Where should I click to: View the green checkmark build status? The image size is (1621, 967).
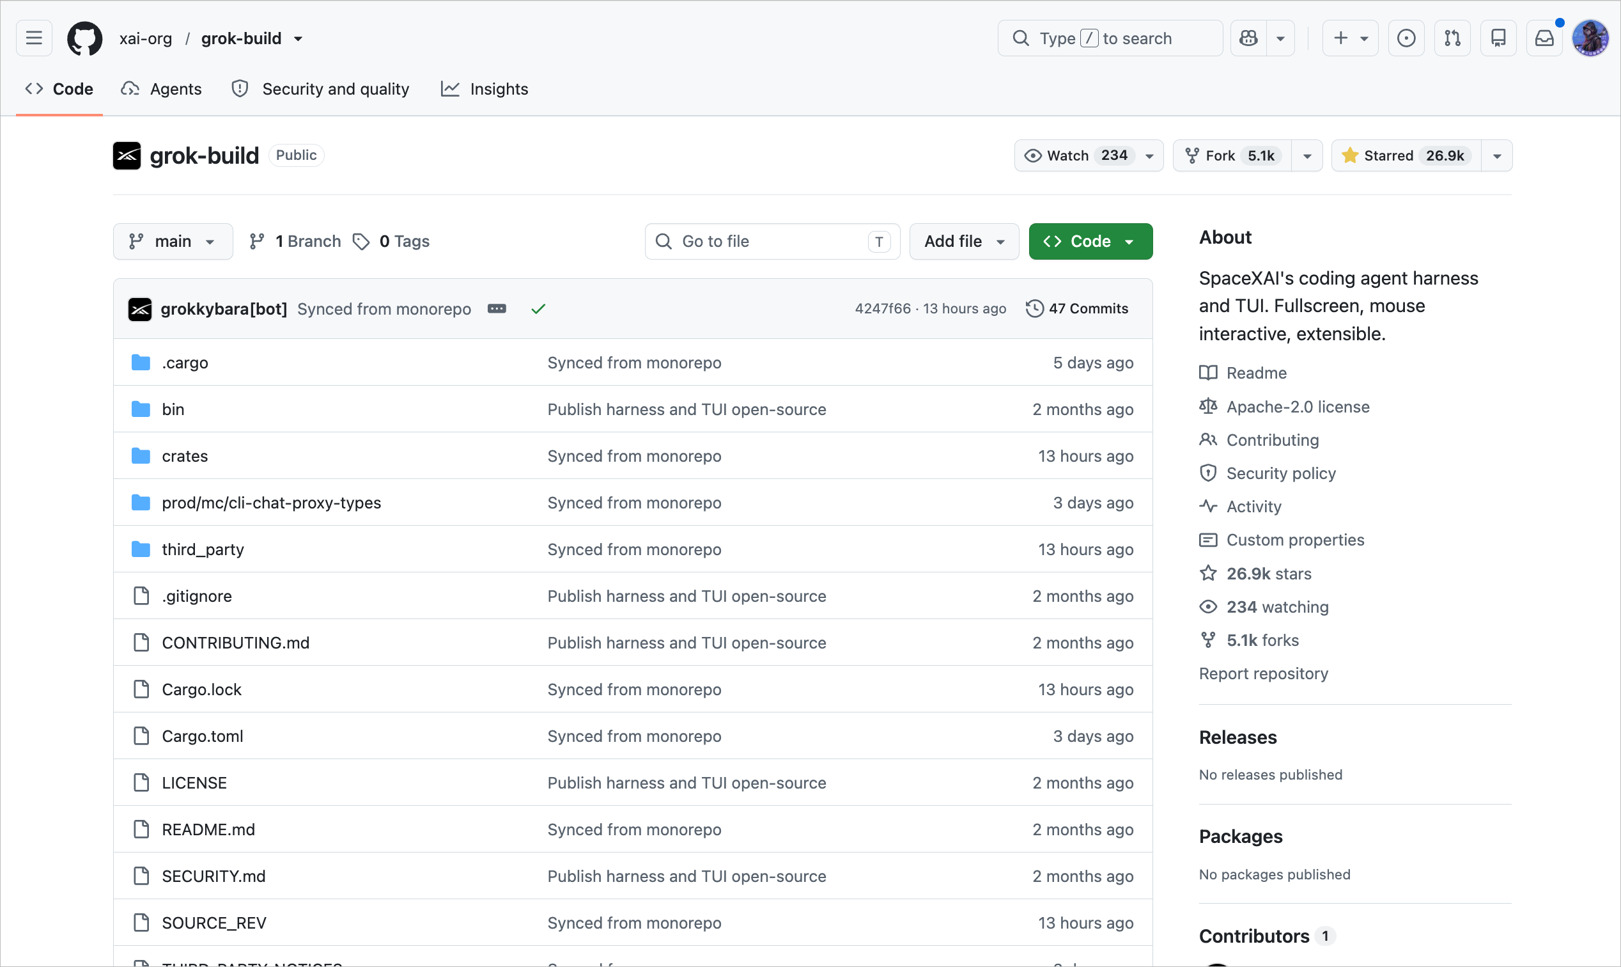pyautogui.click(x=538, y=309)
